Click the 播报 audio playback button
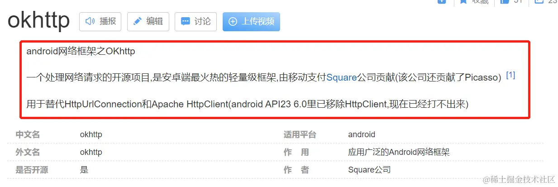The image size is (558, 187). click(x=100, y=21)
